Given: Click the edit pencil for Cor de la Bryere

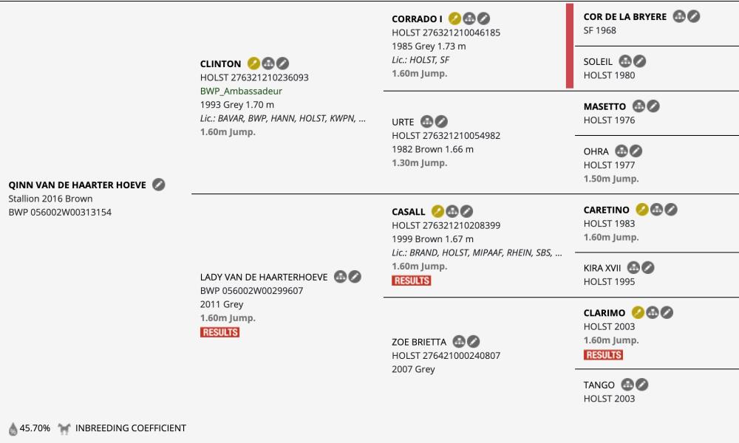Looking at the screenshot, I should click(x=693, y=16).
